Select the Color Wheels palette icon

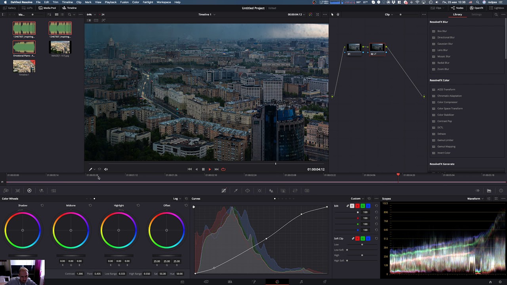[29, 191]
